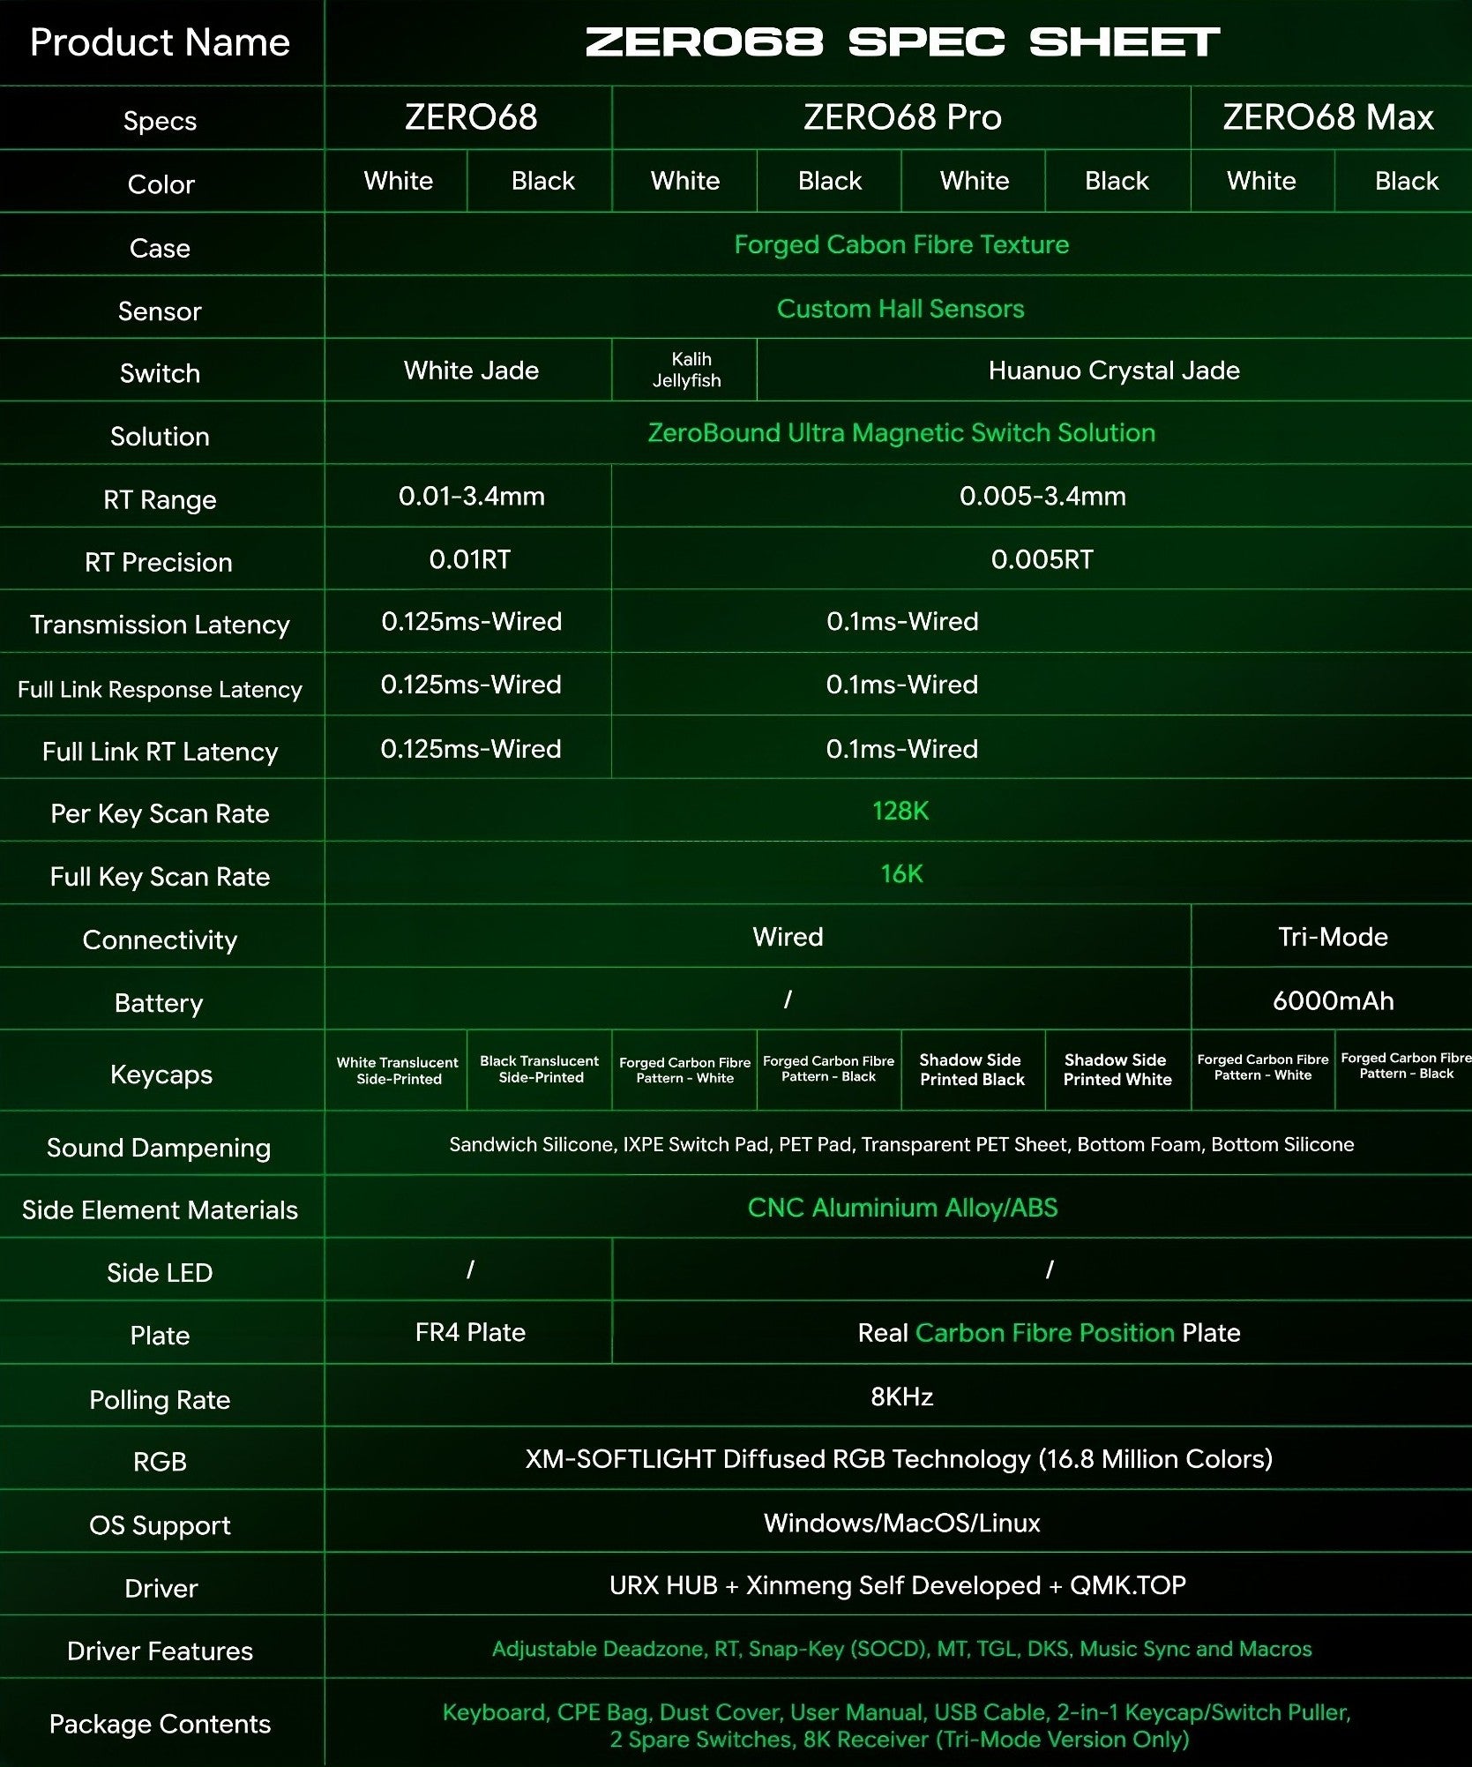Click the Full Link RT Latency label
This screenshot has height=1767, width=1472.
coord(160,752)
